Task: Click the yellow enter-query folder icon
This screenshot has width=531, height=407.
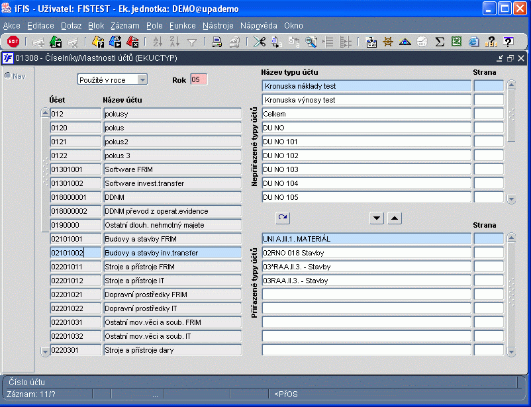Action: pyautogui.click(x=98, y=42)
